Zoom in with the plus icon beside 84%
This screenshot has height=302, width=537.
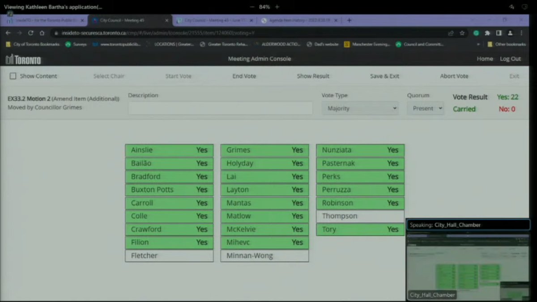(x=277, y=7)
